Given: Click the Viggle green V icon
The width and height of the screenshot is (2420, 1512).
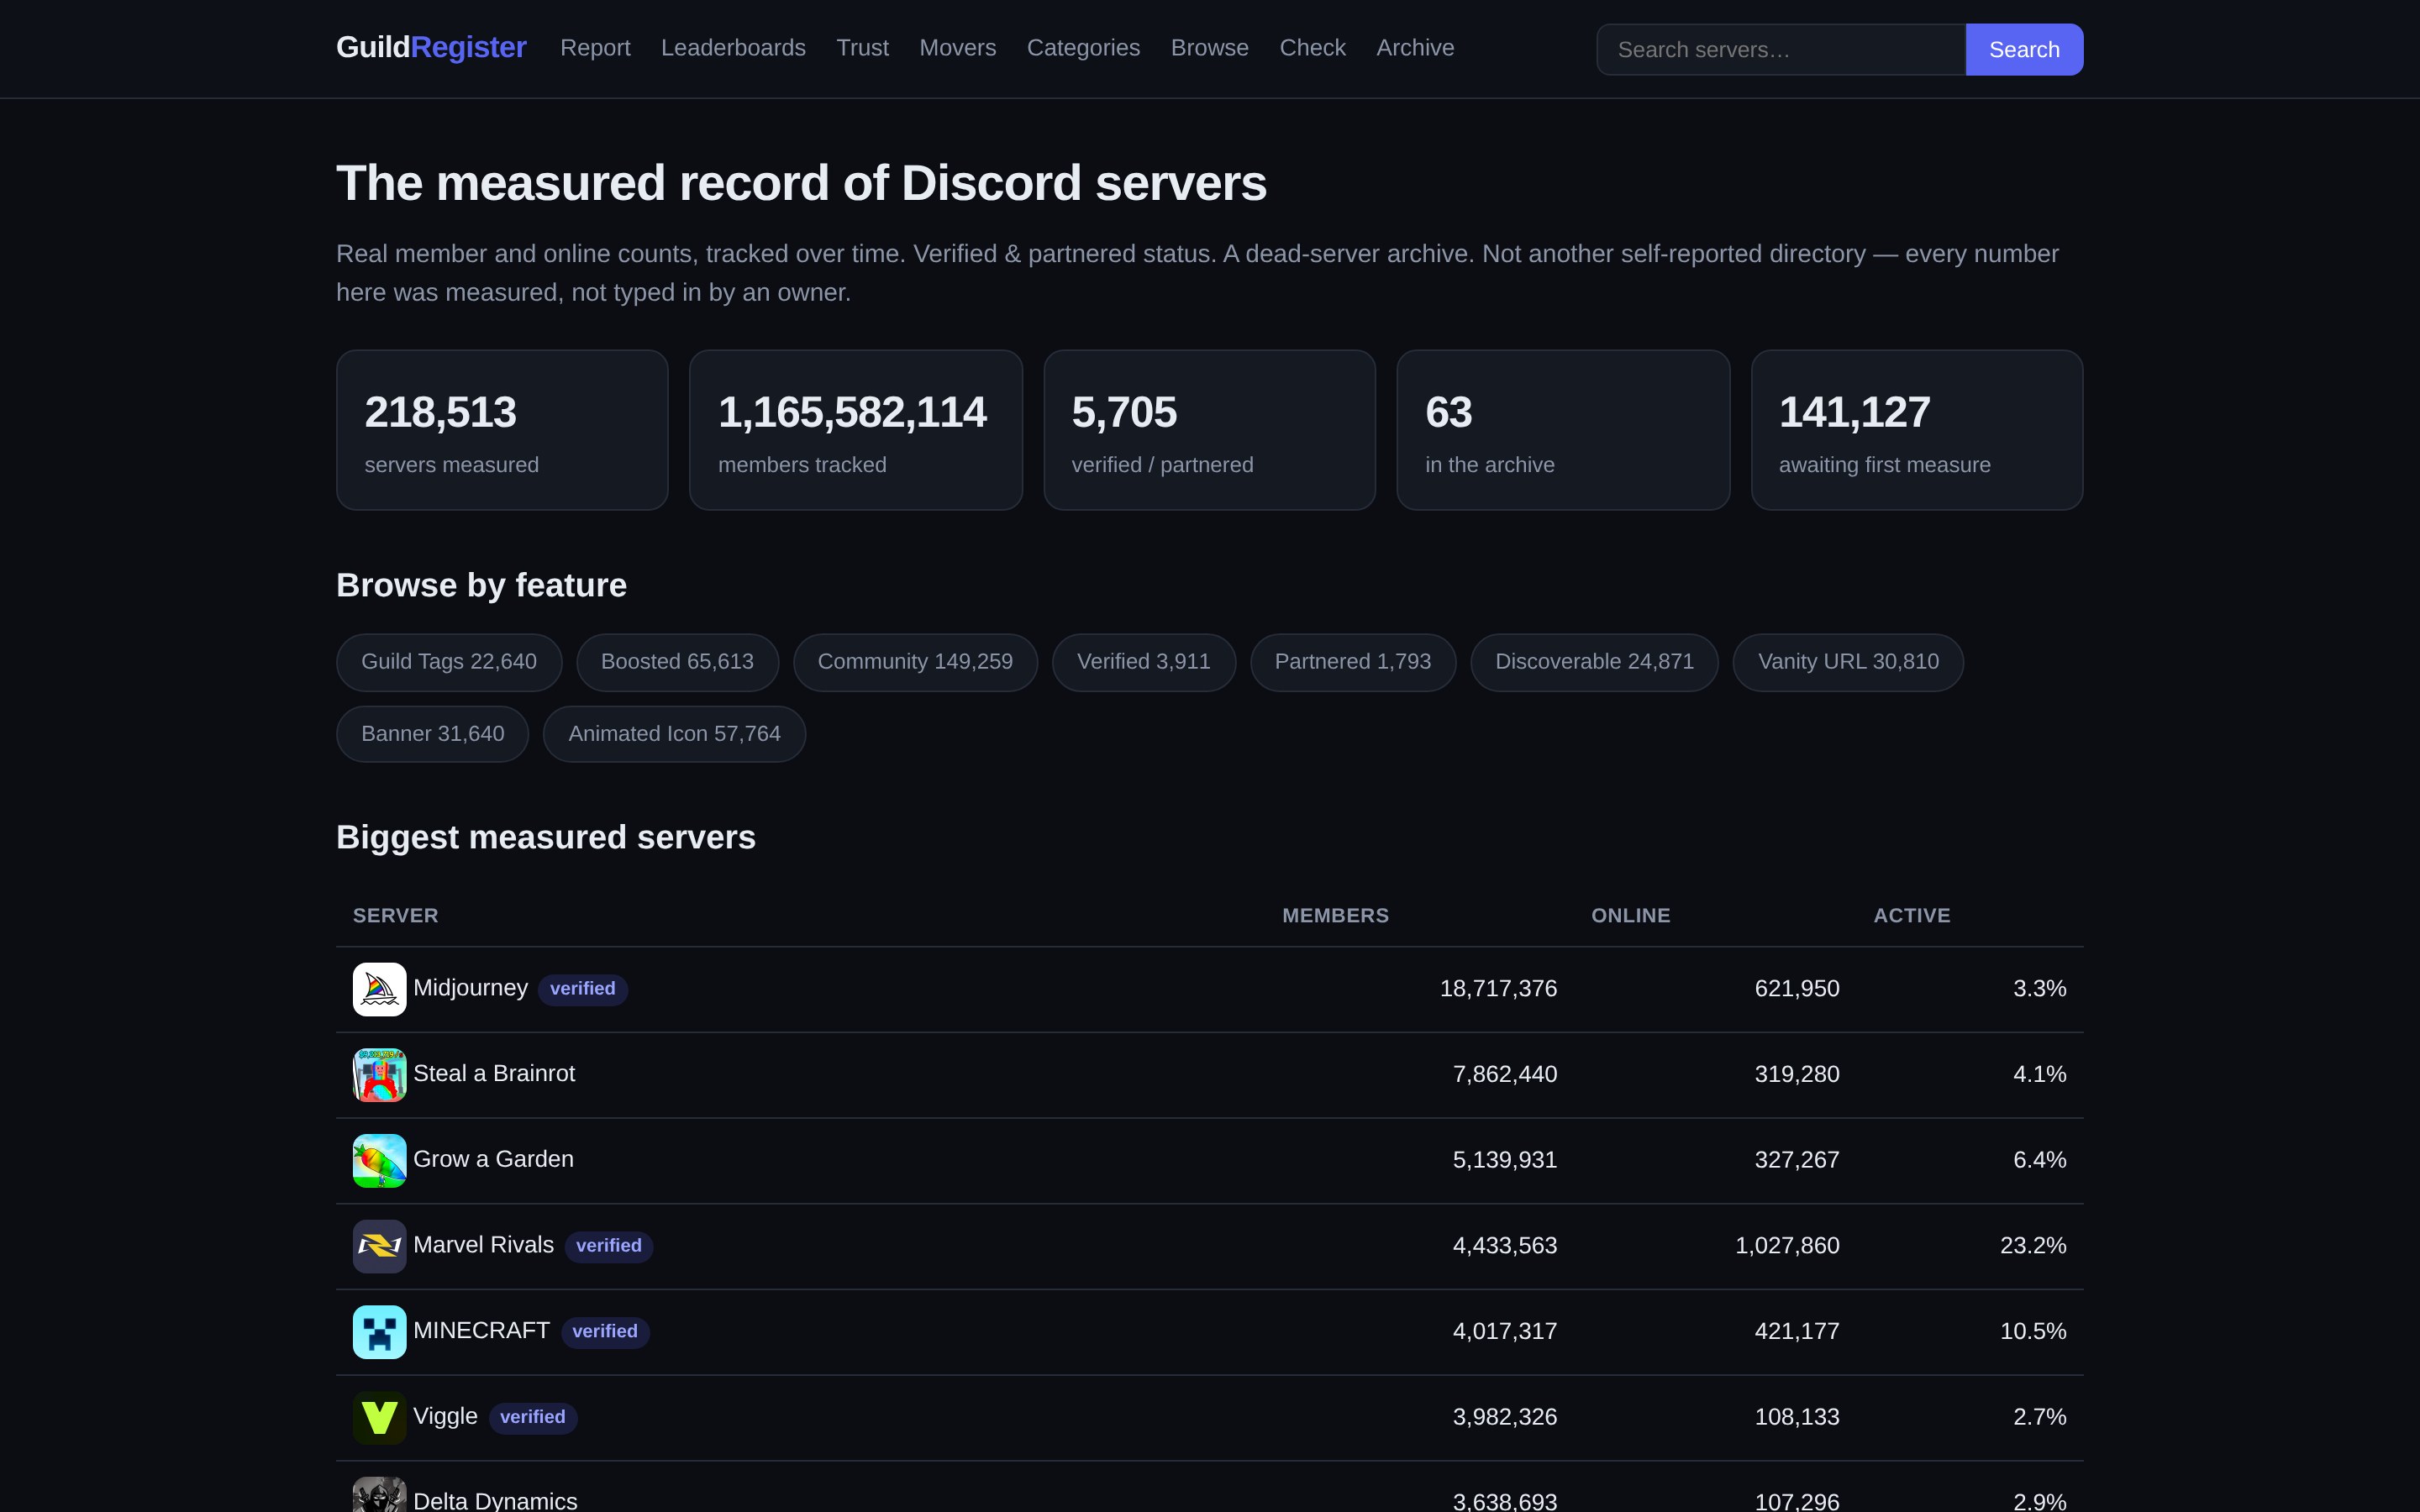Looking at the screenshot, I should click(x=379, y=1417).
